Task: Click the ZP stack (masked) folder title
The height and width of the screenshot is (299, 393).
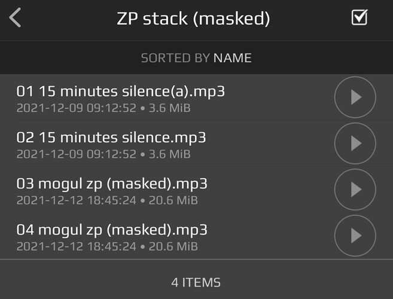Action: [x=193, y=19]
